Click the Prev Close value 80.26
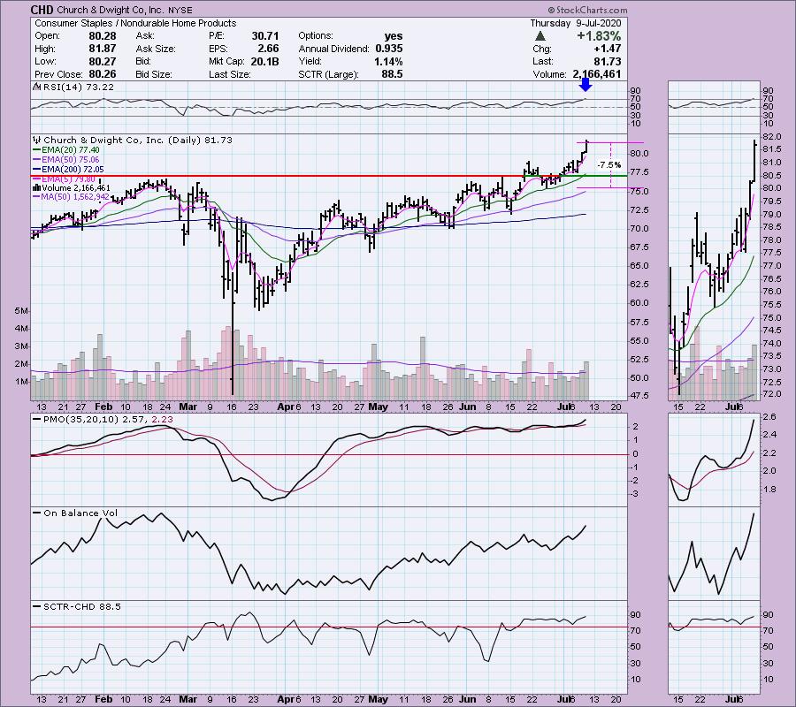The height and width of the screenshot is (707, 796). pos(103,74)
